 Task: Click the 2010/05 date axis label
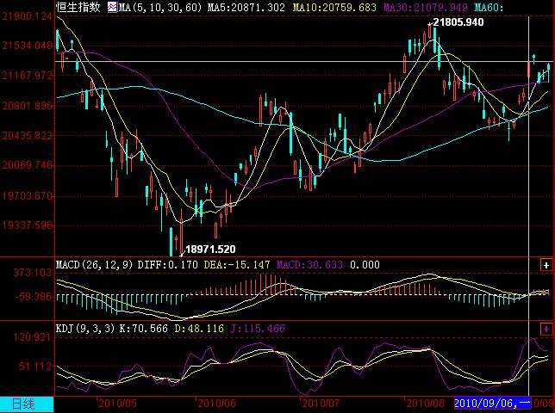(x=118, y=404)
